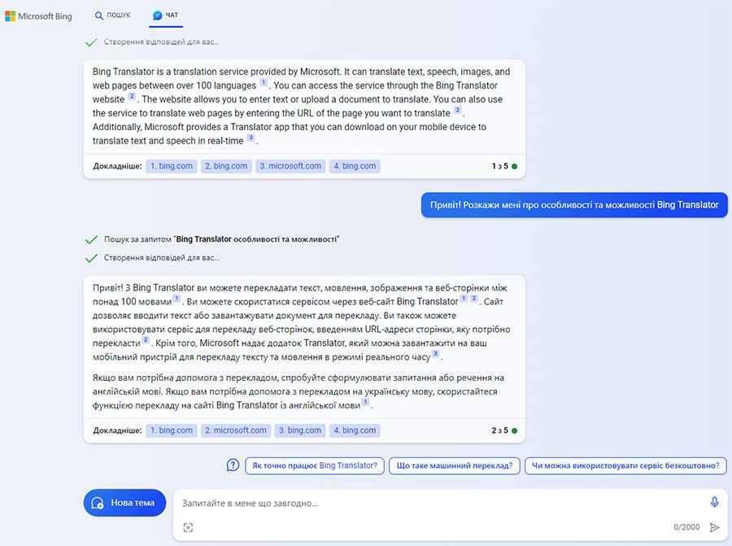
Task: Click the '2 з 5' counter text
Action: click(x=500, y=430)
